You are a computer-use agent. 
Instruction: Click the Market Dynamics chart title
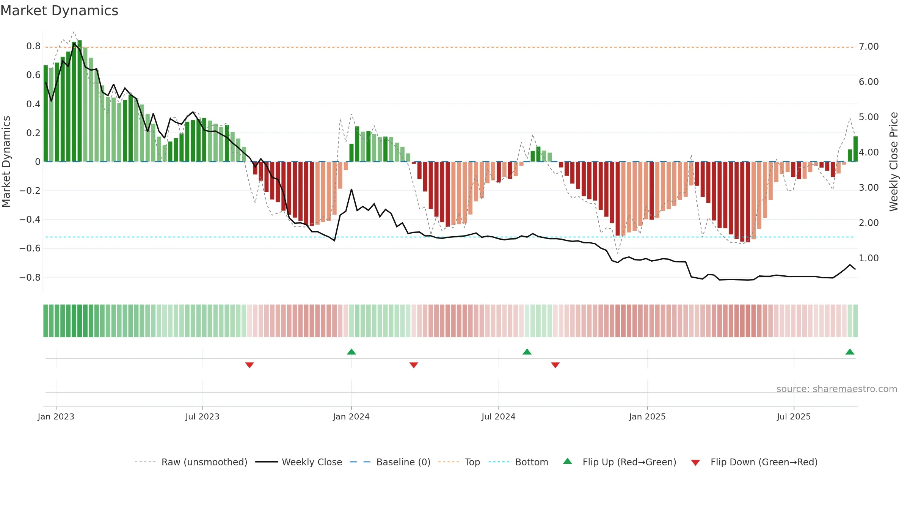click(x=59, y=11)
